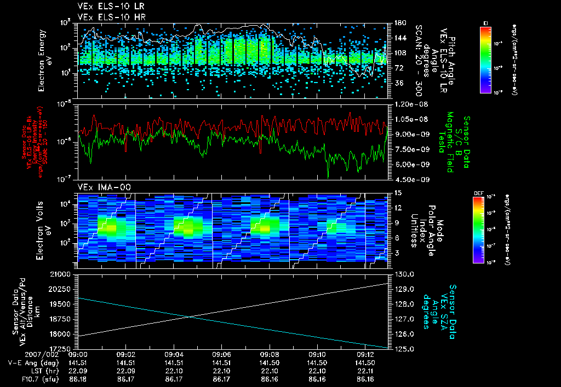561x387 pixels.
Task: Click the 1.05e-08 magnetic field tick
Action: pos(411,119)
